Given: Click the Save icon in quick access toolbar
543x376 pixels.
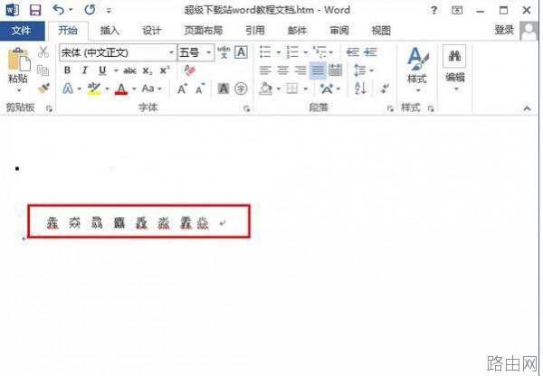Looking at the screenshot, I should tap(35, 10).
